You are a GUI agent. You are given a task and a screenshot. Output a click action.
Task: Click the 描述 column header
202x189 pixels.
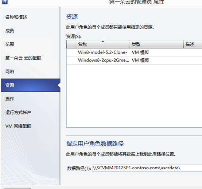click(193, 44)
